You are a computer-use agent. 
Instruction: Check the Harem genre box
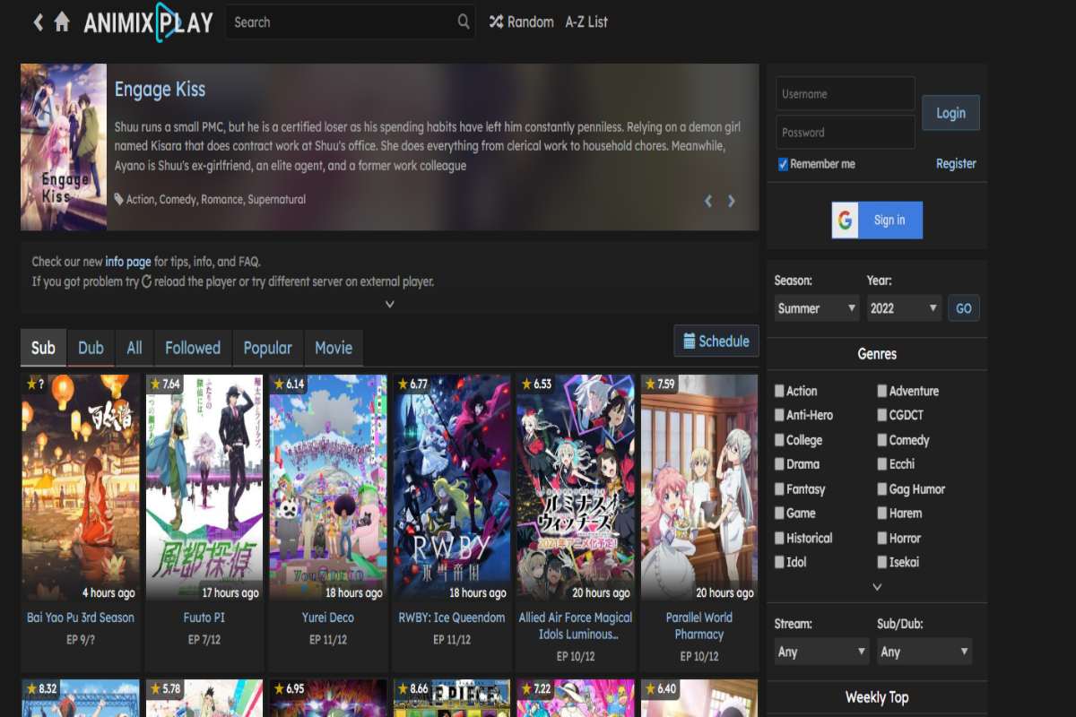click(882, 514)
